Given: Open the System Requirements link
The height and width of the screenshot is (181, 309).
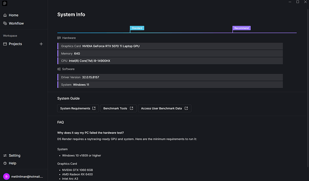Looking at the screenshot, I should coord(78,108).
